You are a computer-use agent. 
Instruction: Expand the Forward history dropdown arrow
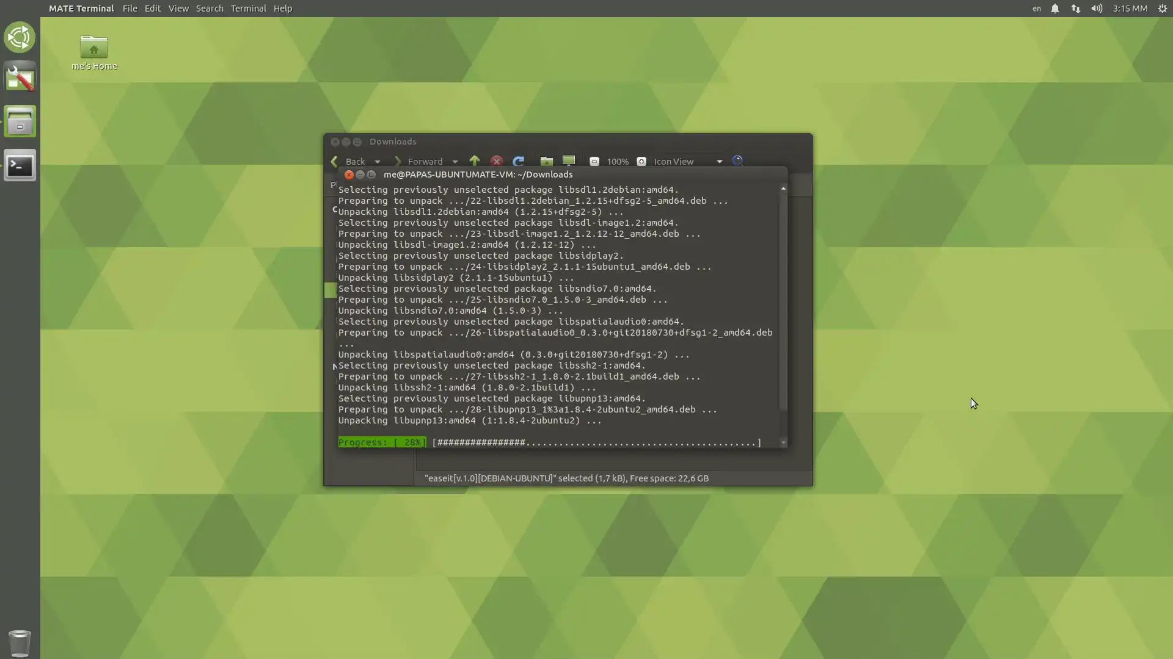(x=455, y=162)
